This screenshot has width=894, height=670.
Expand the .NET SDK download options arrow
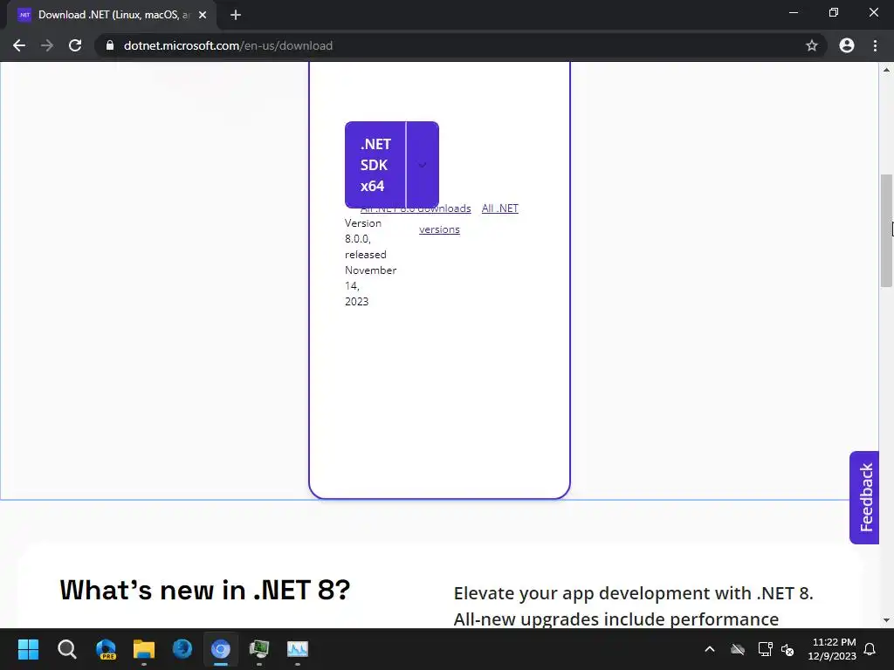pyautogui.click(x=423, y=165)
